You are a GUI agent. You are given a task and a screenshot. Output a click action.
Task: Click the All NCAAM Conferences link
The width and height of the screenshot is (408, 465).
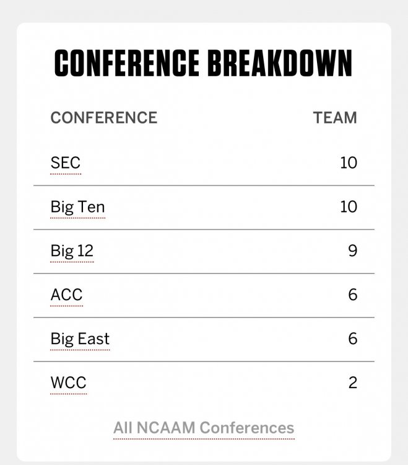point(204,428)
